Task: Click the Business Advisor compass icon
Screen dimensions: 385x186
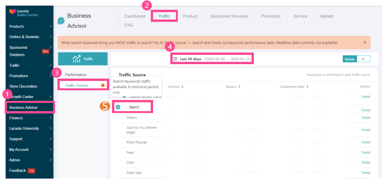Action: (61, 21)
